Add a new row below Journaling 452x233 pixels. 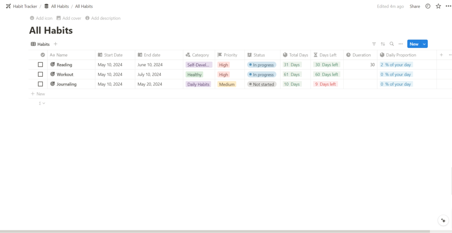point(38,94)
